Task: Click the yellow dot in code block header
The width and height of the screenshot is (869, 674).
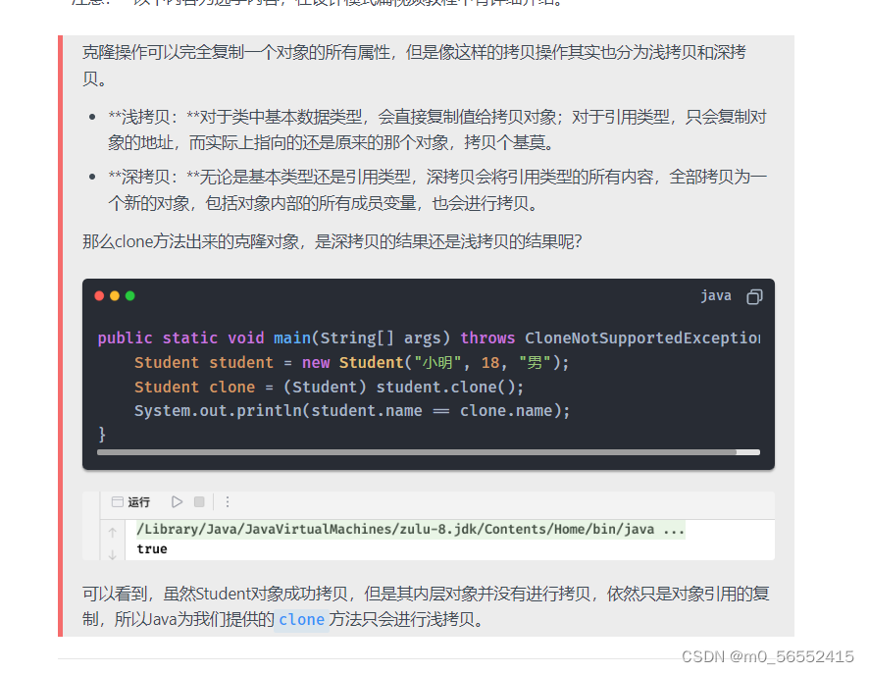Action: click(x=115, y=296)
